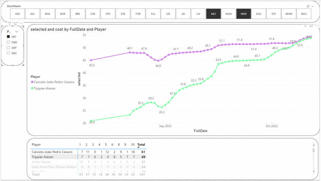Screen dimensions: 321x181
Task: Select the LIV team tile
Action: pyautogui.click(x=198, y=14)
